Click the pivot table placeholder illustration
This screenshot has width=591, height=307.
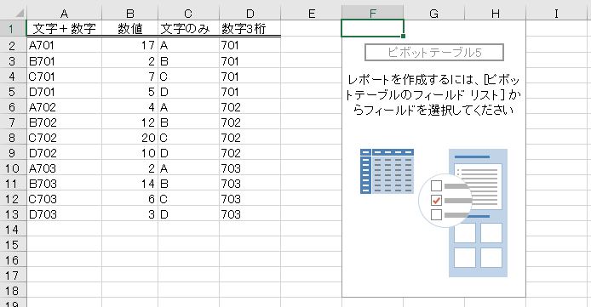(x=433, y=213)
